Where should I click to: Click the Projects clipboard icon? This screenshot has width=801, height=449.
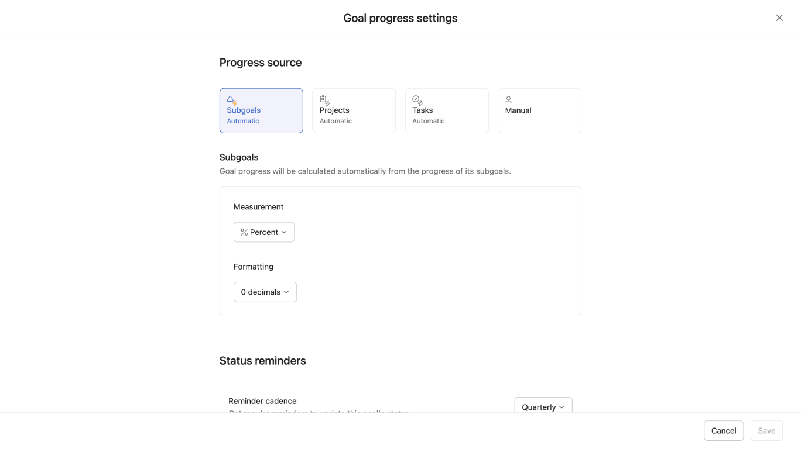tap(324, 99)
